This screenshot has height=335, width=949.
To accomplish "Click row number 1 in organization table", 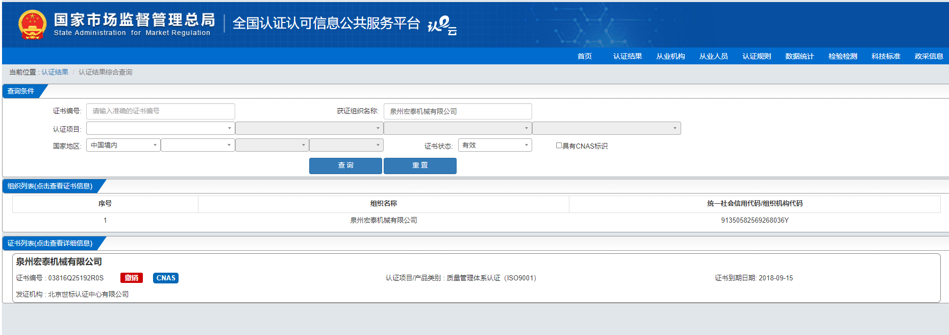I will pos(105,220).
